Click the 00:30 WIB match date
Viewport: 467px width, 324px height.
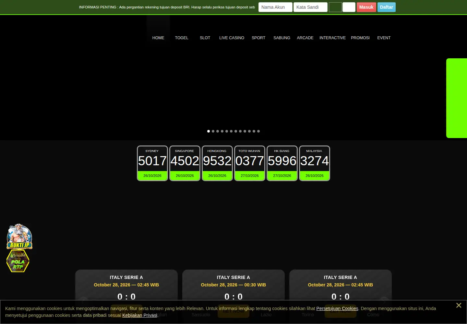pyautogui.click(x=233, y=285)
